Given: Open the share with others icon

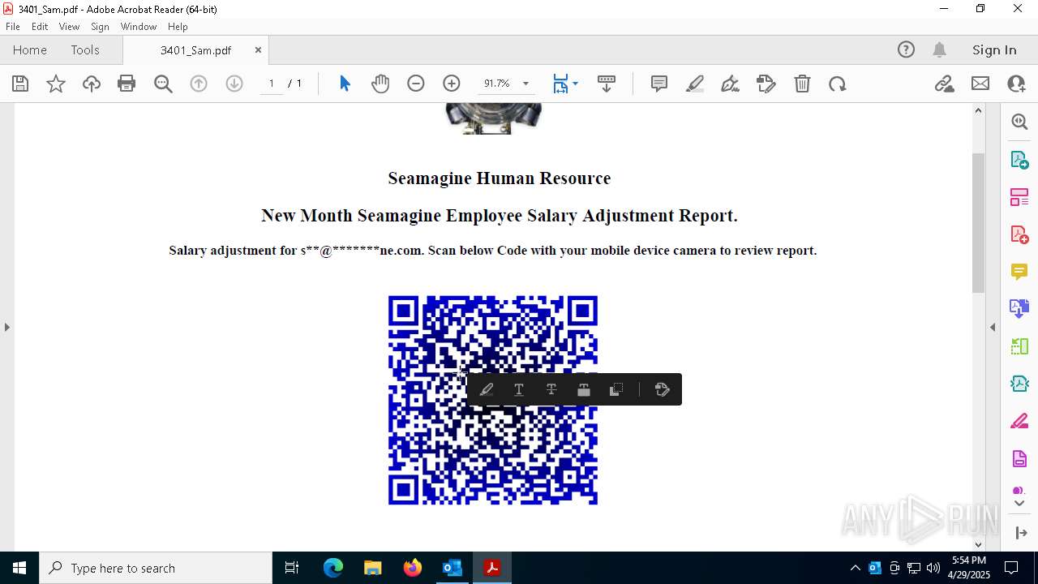Looking at the screenshot, I should pyautogui.click(x=1016, y=84).
